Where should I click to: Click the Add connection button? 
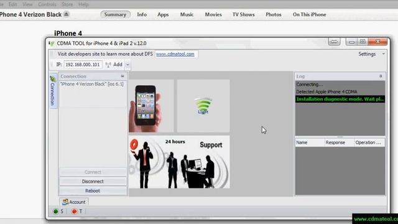click(114, 65)
